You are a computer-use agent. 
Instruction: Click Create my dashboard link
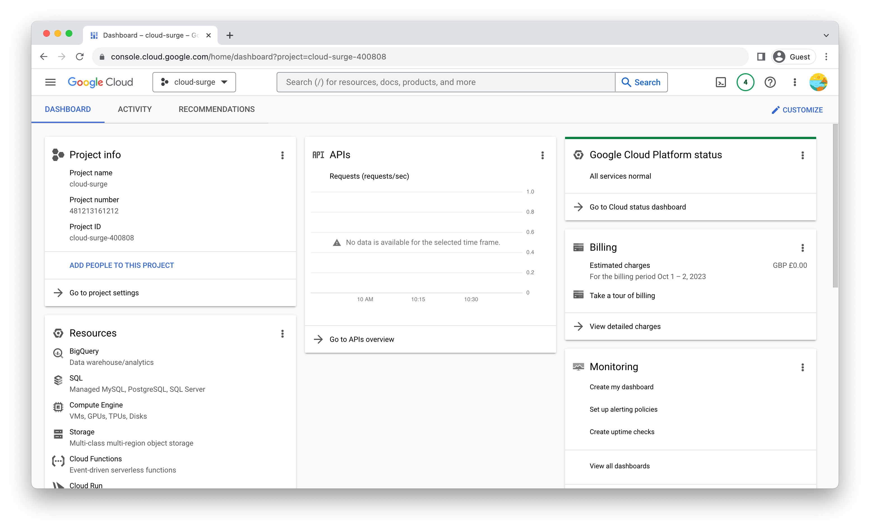(621, 387)
